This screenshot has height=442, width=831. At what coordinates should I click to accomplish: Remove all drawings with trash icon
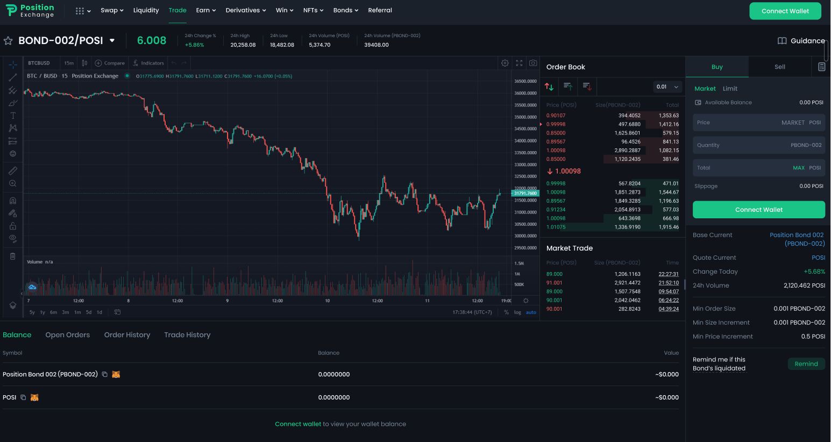13,256
